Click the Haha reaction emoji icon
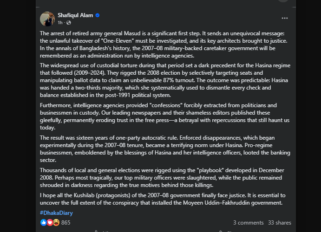The image size is (321, 232). [56, 223]
